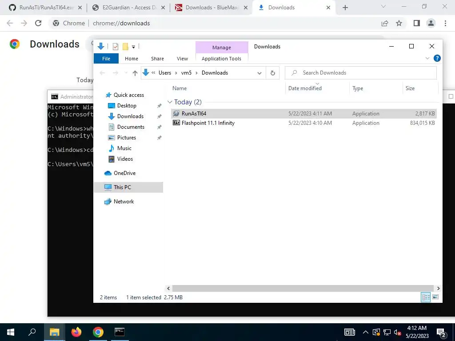Open Pictures in navigation pane
The width and height of the screenshot is (455, 341).
tap(127, 138)
